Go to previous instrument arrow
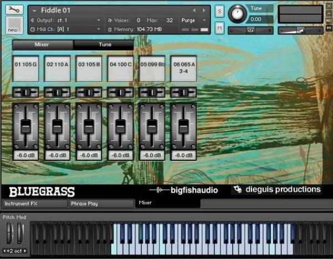The height and width of the screenshot is (259, 333). (x=194, y=10)
